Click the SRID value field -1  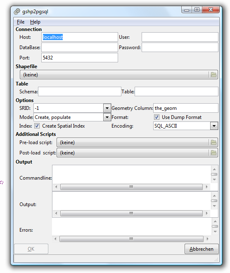(x=69, y=108)
